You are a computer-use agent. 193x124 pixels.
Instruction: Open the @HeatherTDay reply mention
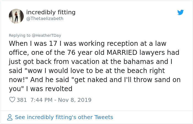coord(46,35)
